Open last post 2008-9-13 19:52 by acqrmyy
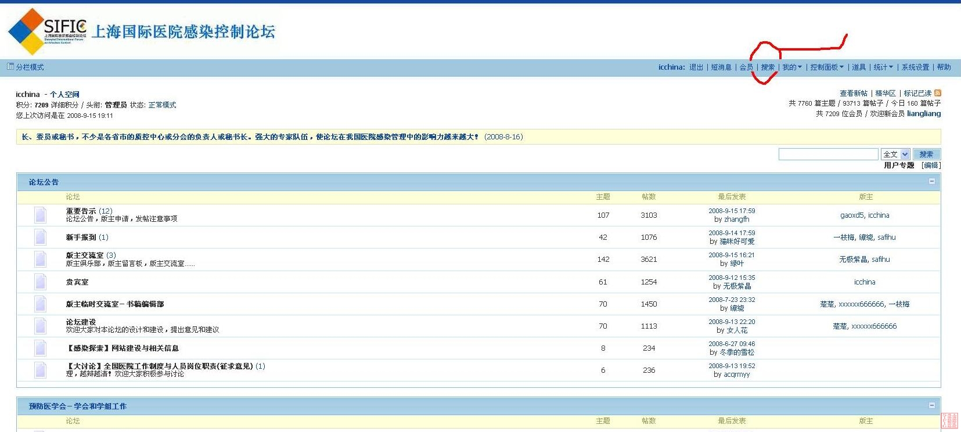Image resolution: width=961 pixels, height=432 pixels. 732,366
